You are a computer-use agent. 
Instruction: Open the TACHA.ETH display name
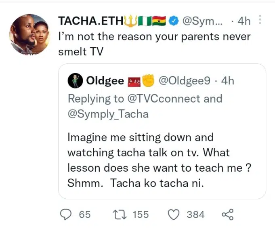click(x=90, y=21)
